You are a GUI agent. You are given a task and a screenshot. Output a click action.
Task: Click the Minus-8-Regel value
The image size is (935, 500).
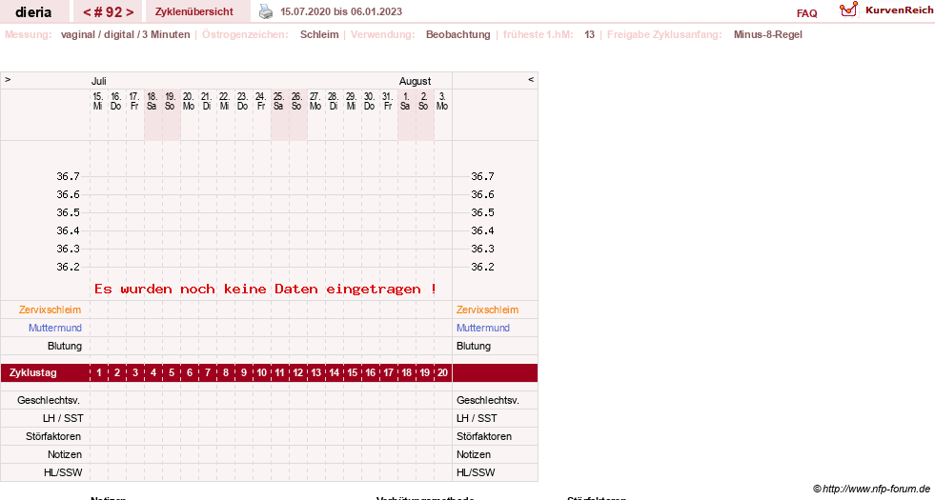768,34
